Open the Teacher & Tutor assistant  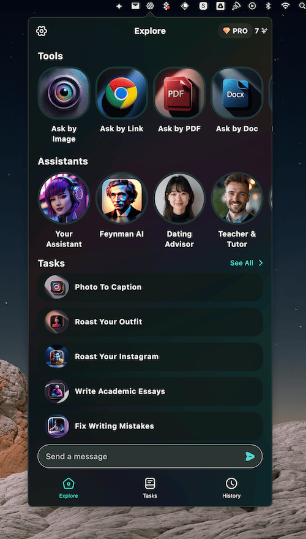click(x=237, y=198)
